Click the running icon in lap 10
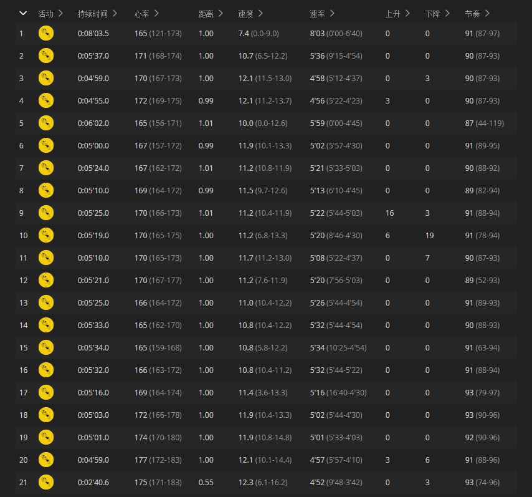This screenshot has height=497, width=532. click(46, 235)
